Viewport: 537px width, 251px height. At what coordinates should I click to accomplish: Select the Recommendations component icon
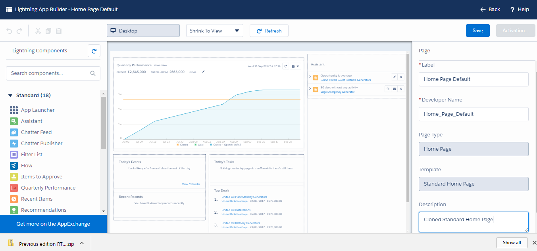tap(14, 210)
